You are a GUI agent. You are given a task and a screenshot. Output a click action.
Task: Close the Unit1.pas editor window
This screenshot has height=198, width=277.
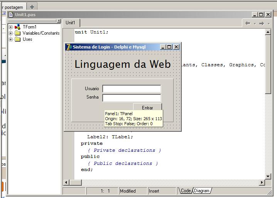click(x=268, y=15)
